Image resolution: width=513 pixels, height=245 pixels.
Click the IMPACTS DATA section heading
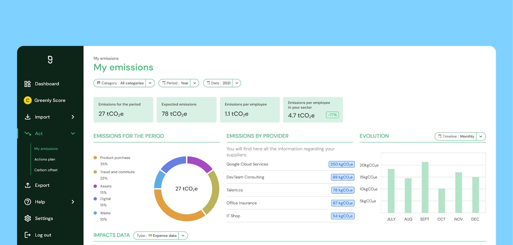pyautogui.click(x=112, y=235)
